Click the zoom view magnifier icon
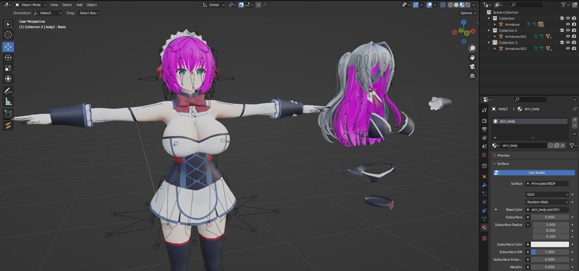 click(x=472, y=48)
